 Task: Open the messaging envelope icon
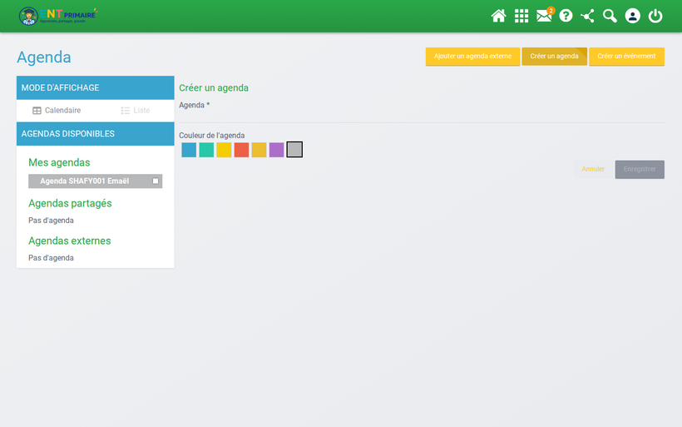pyautogui.click(x=544, y=16)
